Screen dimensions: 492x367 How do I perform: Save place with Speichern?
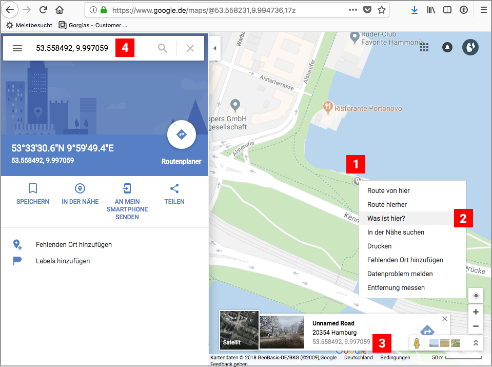pyautogui.click(x=33, y=195)
